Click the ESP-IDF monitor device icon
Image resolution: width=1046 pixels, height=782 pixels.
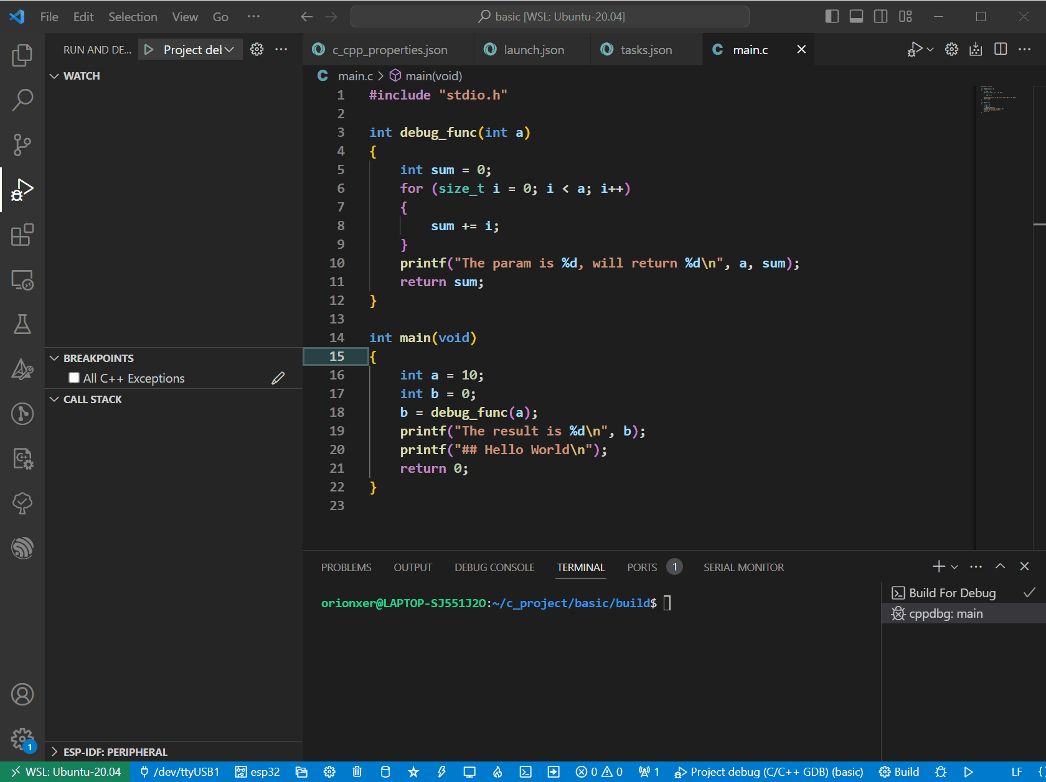[x=469, y=772]
